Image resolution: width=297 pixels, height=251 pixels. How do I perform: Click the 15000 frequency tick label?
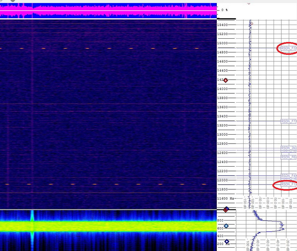click(x=222, y=43)
